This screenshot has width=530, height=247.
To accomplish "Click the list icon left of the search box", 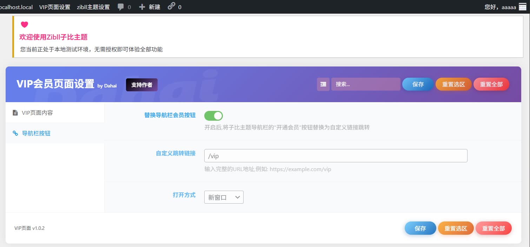I will pyautogui.click(x=323, y=84).
